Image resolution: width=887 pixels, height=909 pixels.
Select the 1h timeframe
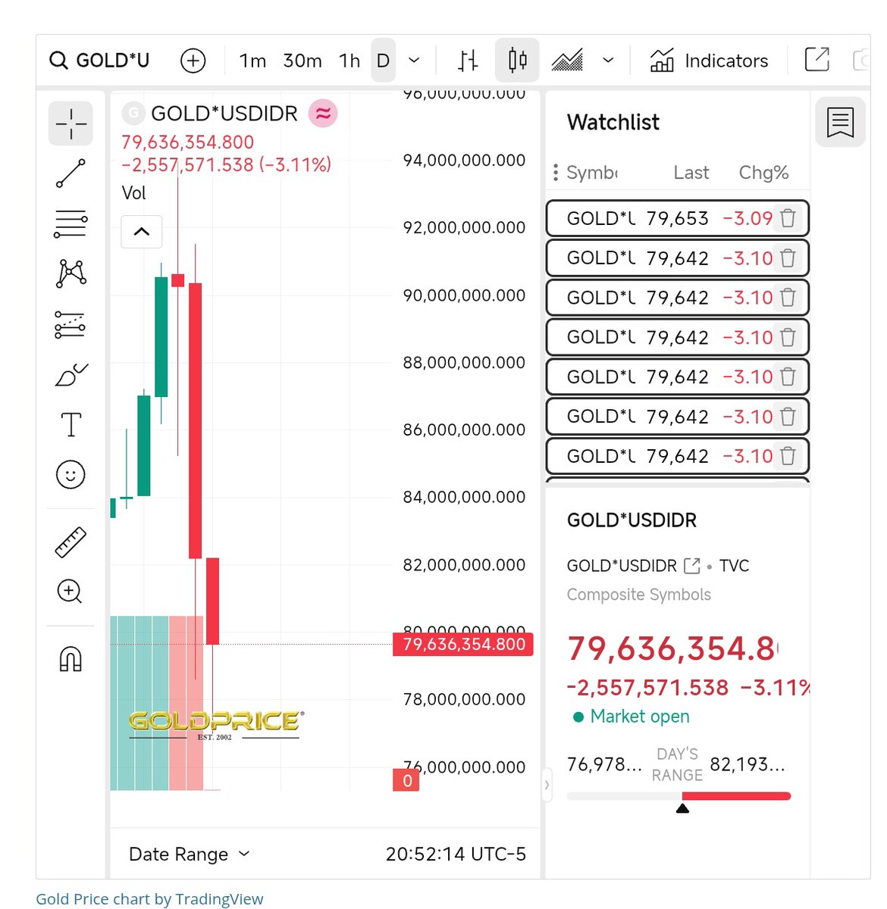point(349,61)
